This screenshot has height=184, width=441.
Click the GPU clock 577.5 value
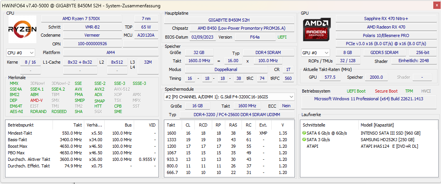pyautogui.click(x=330, y=78)
